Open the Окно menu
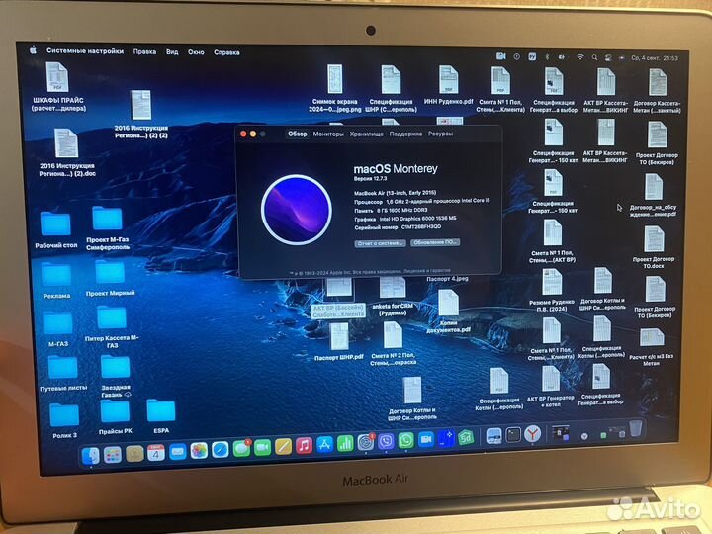Viewport: 712px width, 534px height. pyautogui.click(x=196, y=52)
